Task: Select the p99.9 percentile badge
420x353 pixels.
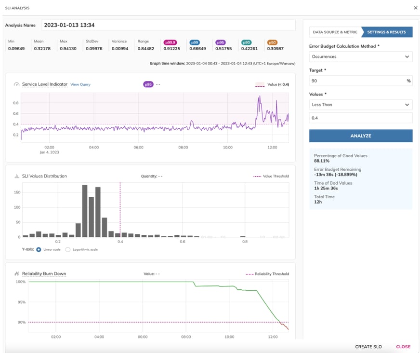Action: [170, 42]
